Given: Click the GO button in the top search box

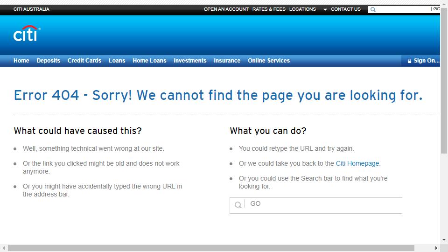Looking at the screenshot, I should [436, 9].
